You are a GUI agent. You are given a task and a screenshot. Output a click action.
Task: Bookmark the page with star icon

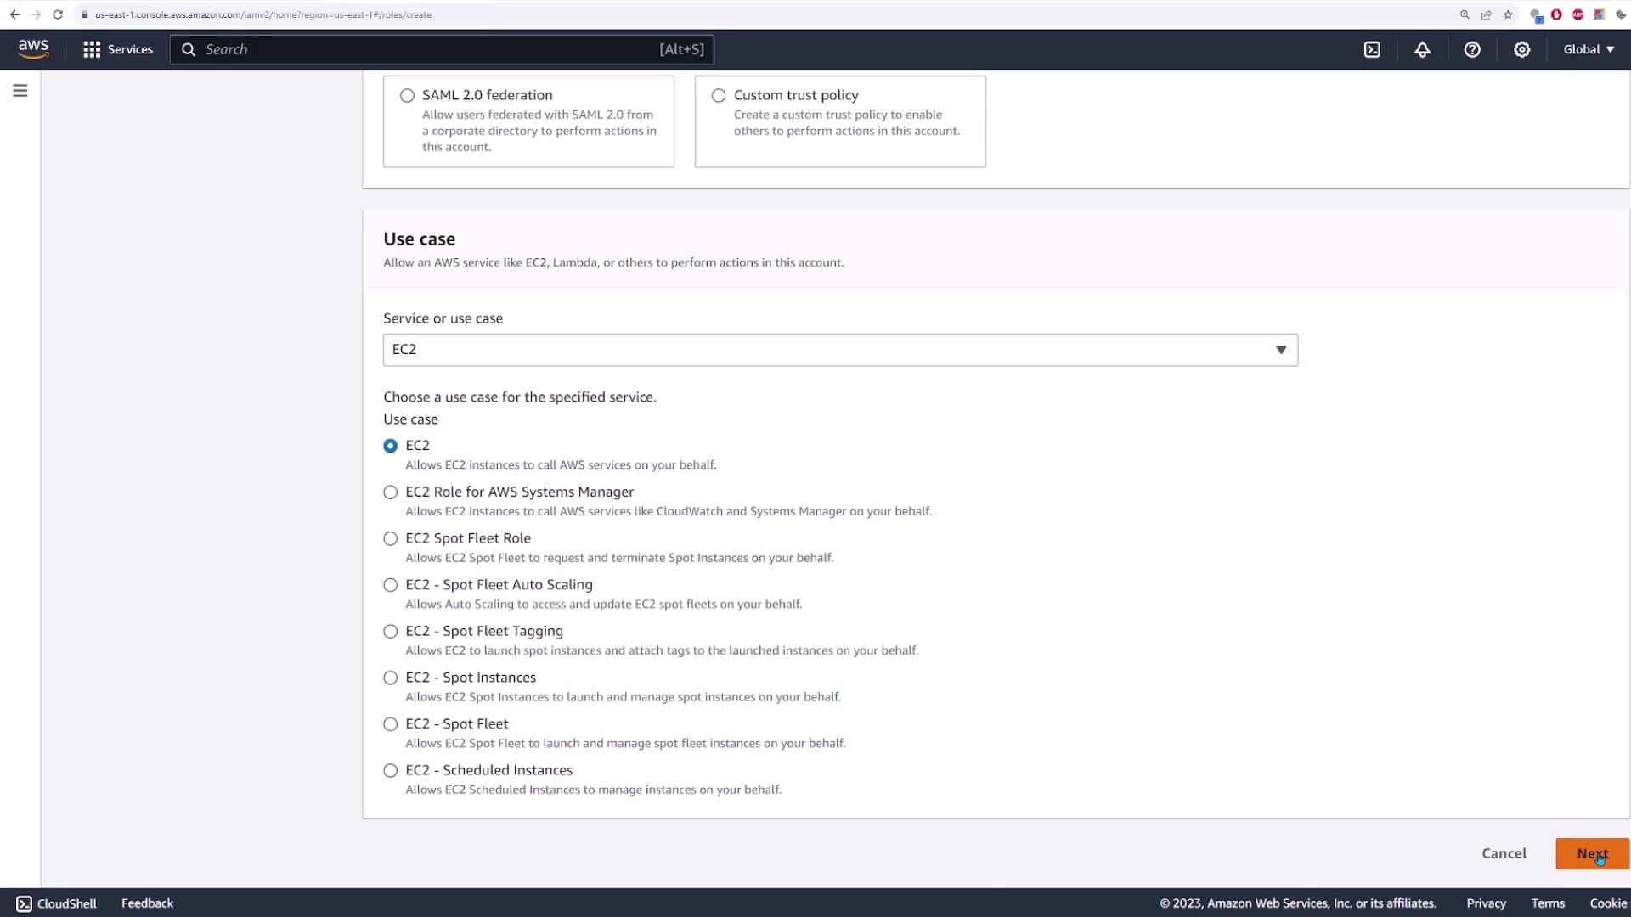[1508, 14]
